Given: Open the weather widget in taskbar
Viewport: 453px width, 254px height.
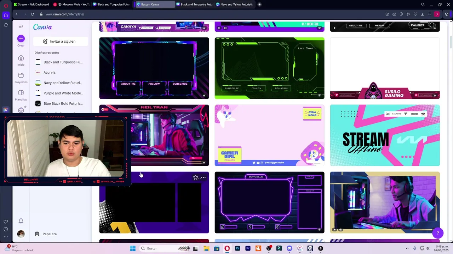Looking at the screenshot, I should 19,248.
